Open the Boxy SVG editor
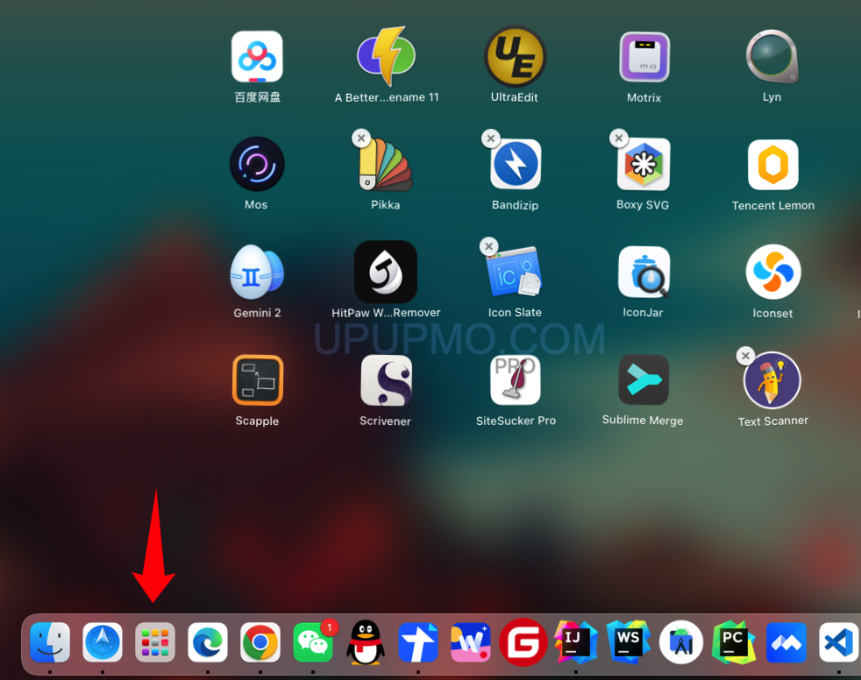The image size is (861, 680). (644, 164)
